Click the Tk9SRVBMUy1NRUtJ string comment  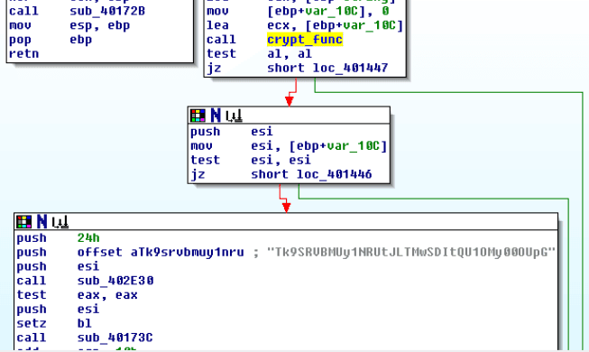point(411,253)
